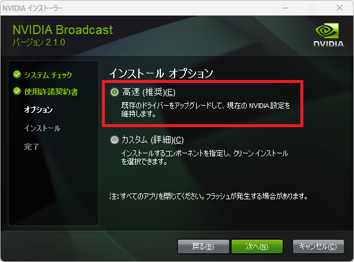Click the 高速 (推奨)(E) option label

[x=149, y=93]
